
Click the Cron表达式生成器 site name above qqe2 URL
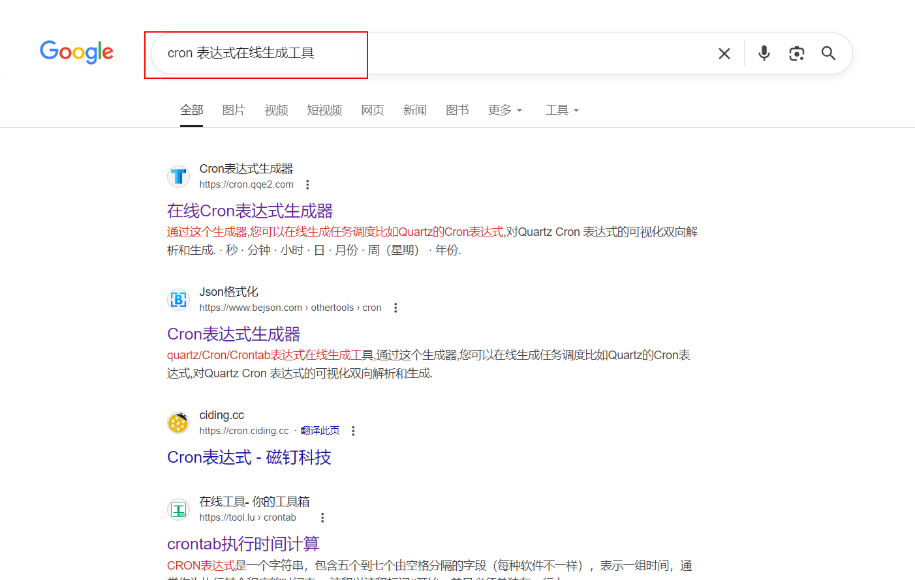pyautogui.click(x=246, y=169)
